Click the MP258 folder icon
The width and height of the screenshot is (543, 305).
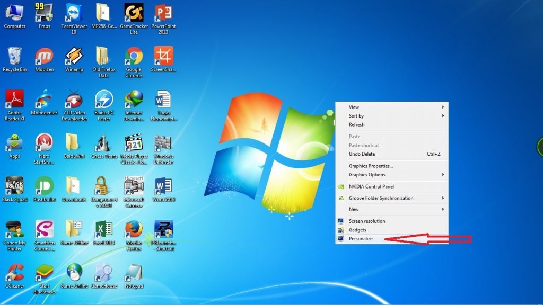pos(103,13)
